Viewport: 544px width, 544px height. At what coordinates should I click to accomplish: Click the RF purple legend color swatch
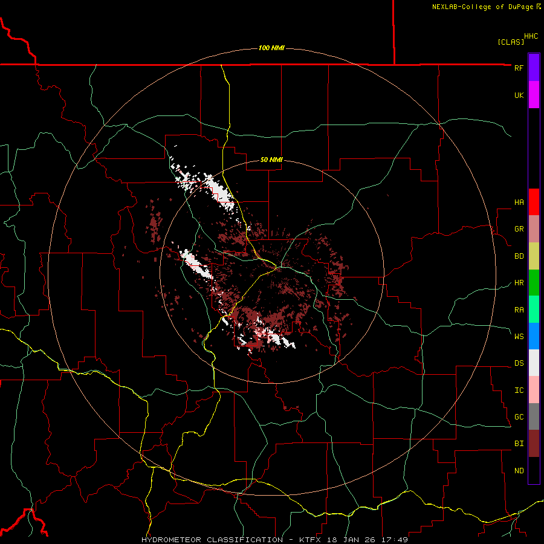(x=534, y=68)
